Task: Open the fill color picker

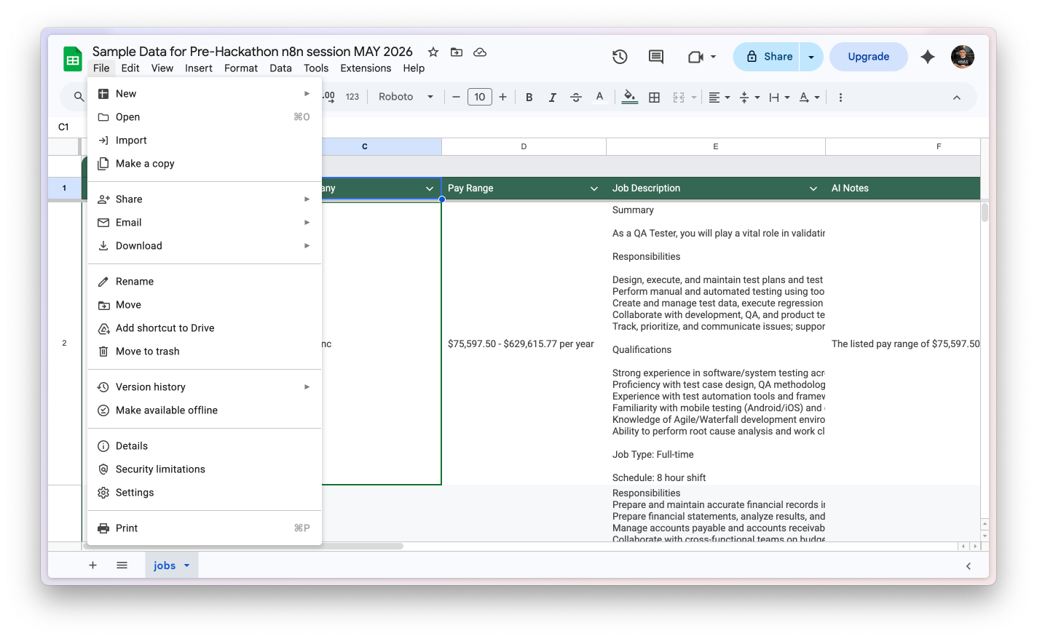Action: pyautogui.click(x=631, y=97)
